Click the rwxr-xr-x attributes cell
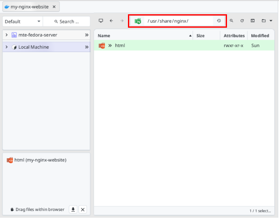This screenshot has height=219, width=279. tap(233, 46)
